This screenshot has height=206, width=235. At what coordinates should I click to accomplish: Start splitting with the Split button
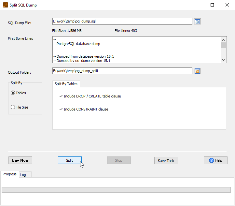(x=70, y=160)
